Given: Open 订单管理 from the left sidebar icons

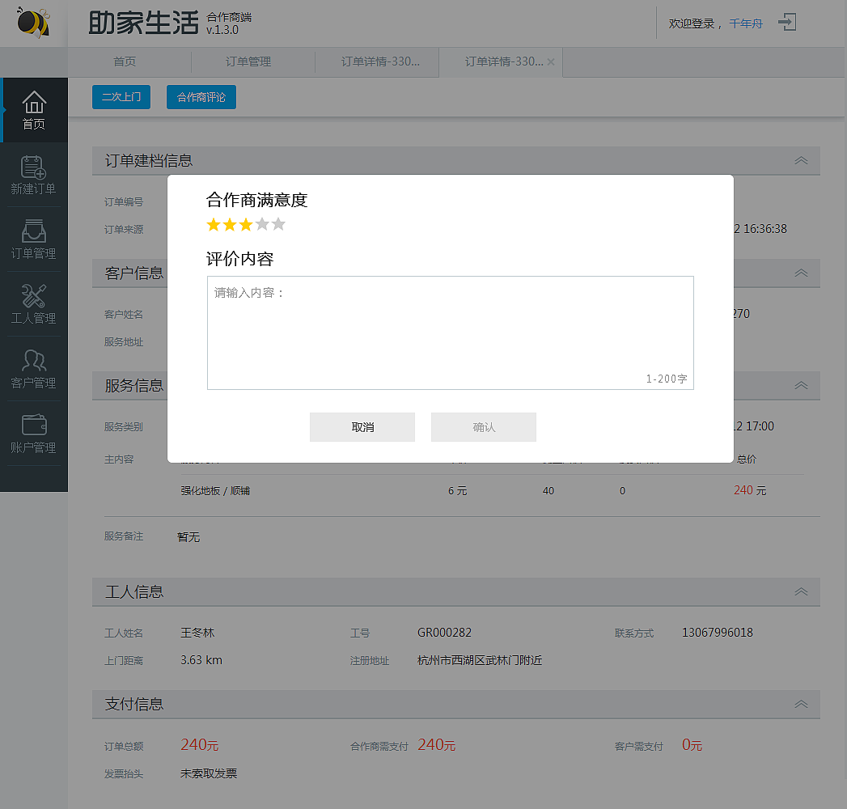Looking at the screenshot, I should coord(34,239).
